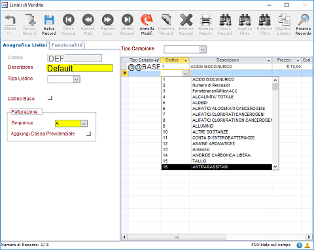
Task: Click the Cerca Record binoculars icon
Action: (225, 20)
